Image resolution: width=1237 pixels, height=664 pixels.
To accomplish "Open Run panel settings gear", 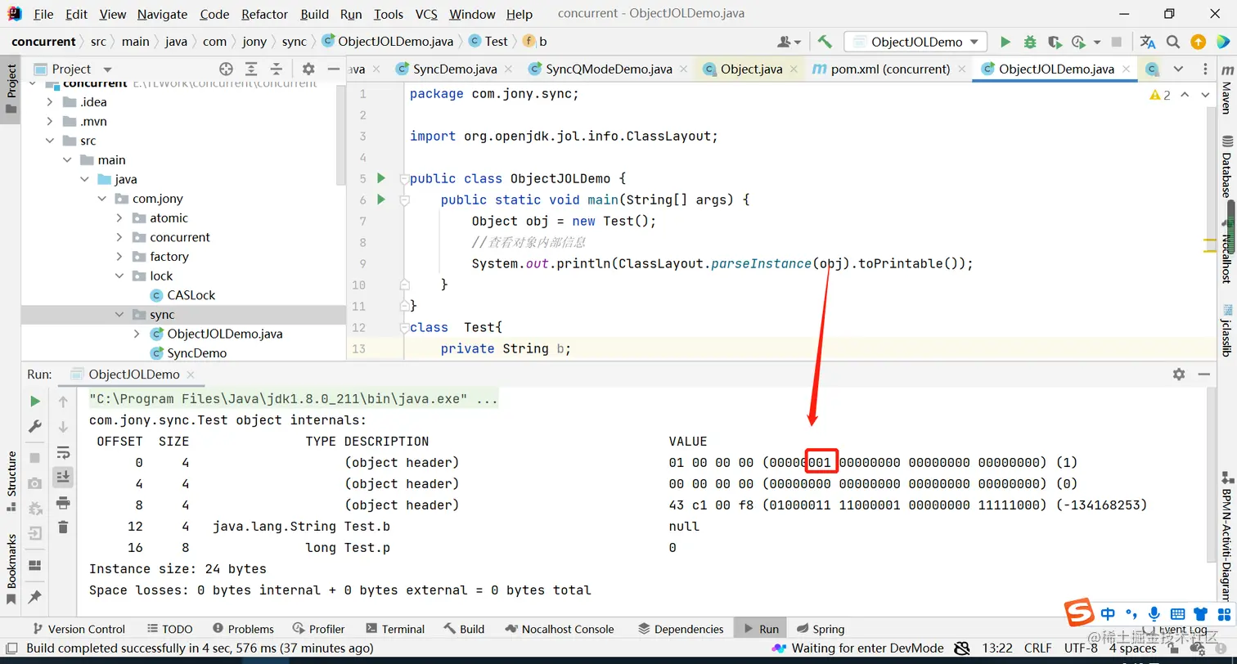I will point(1179,374).
